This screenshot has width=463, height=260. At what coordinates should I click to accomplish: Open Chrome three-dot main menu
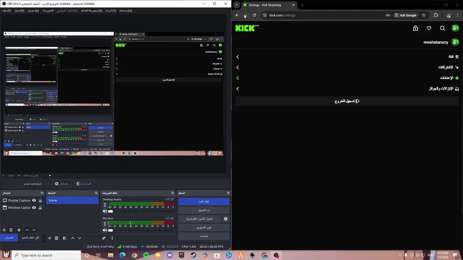click(458, 15)
